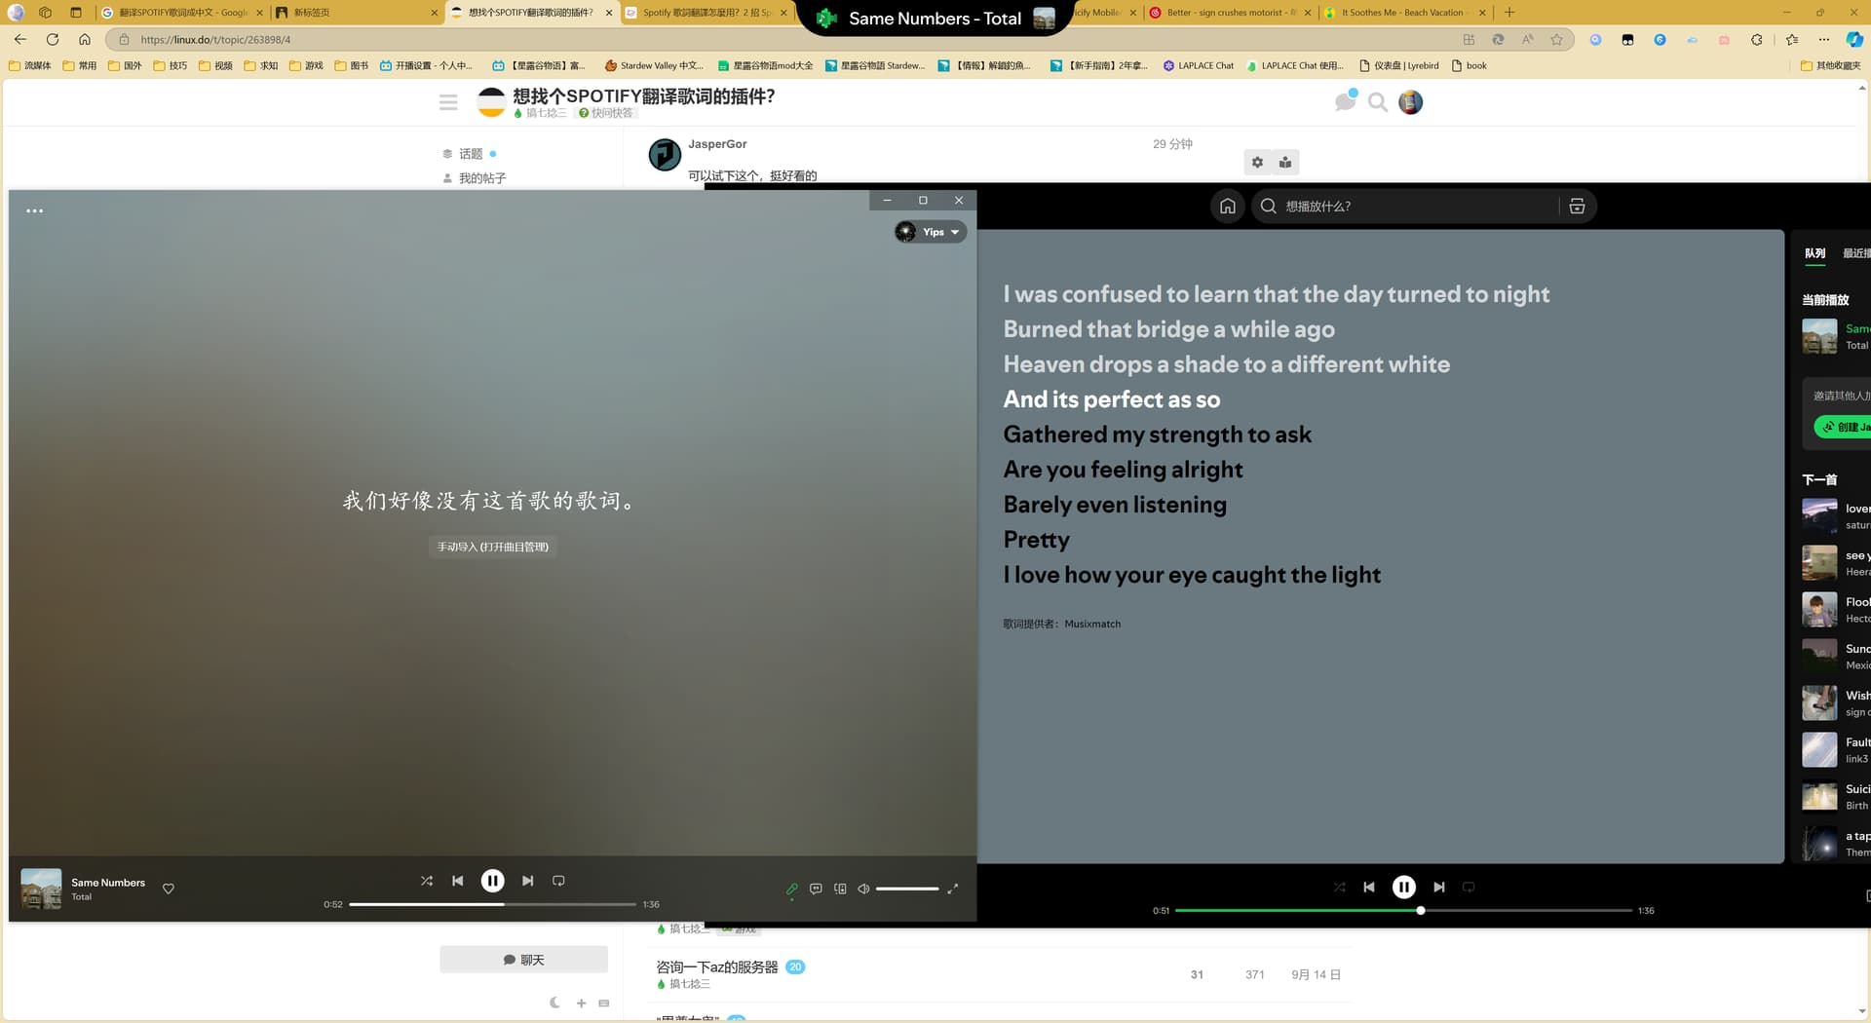Screen dimensions: 1871x1023
Task: Click the address bar URL
Action: (x=215, y=40)
